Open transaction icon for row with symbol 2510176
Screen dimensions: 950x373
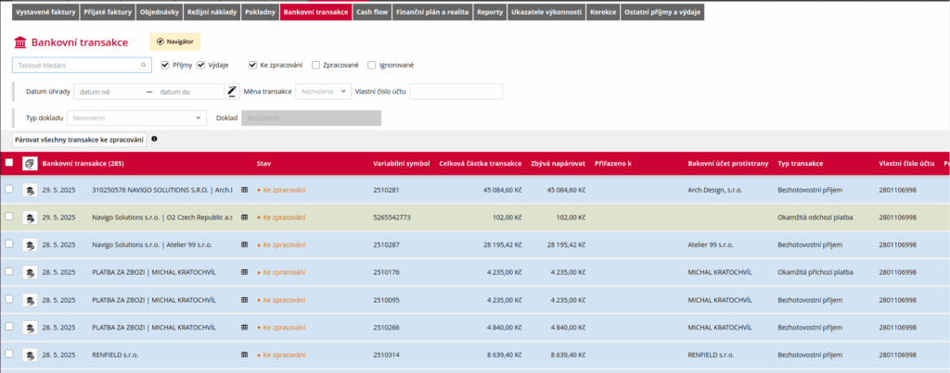coord(28,272)
